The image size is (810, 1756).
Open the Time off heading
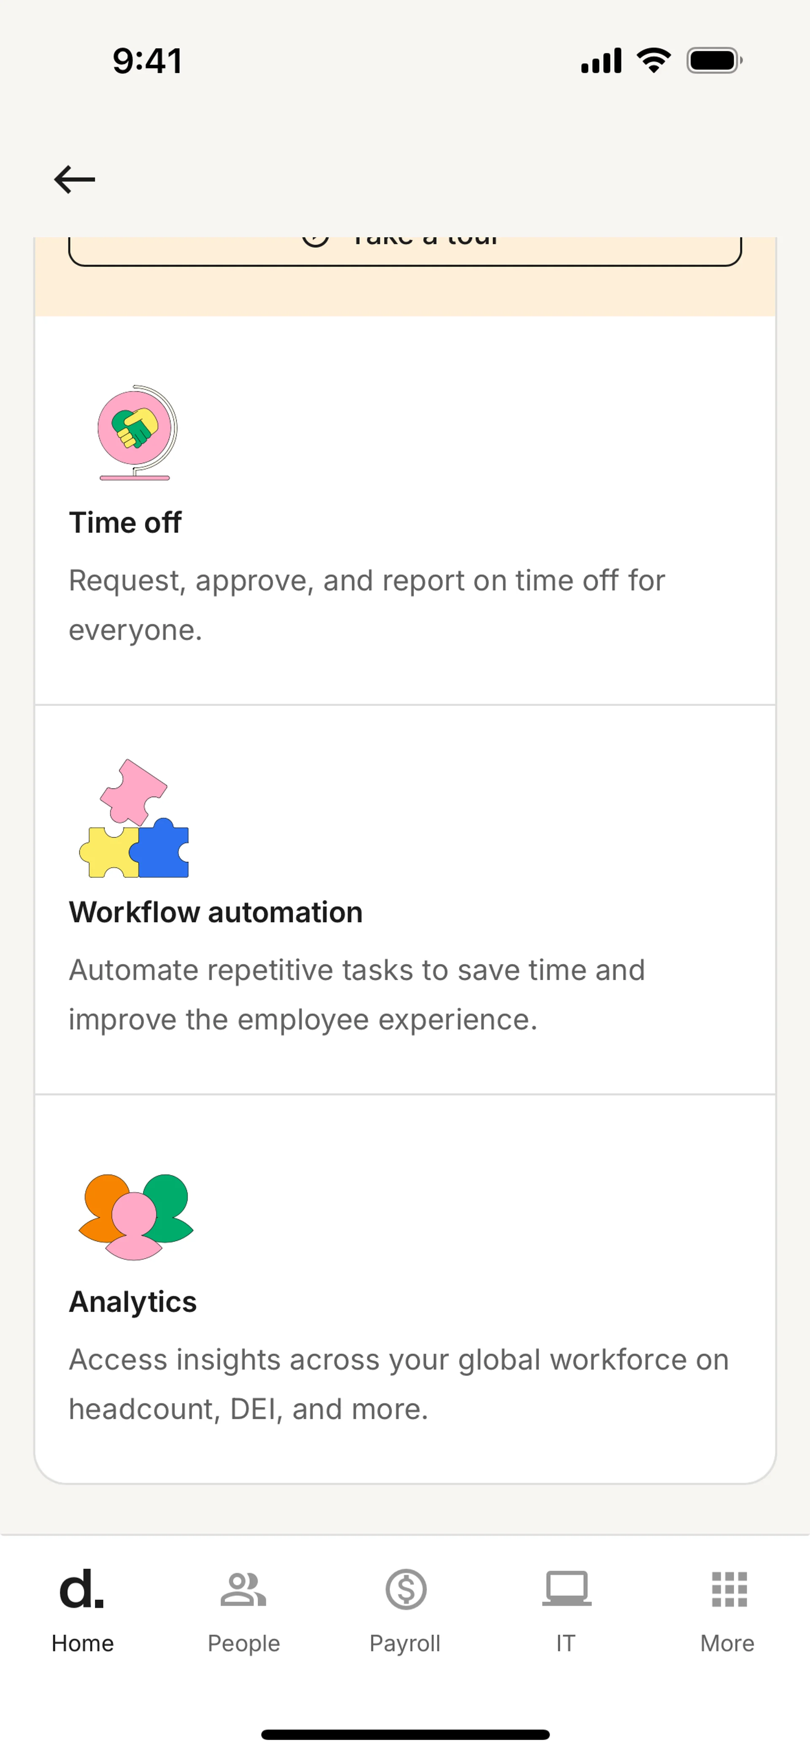[x=125, y=523]
